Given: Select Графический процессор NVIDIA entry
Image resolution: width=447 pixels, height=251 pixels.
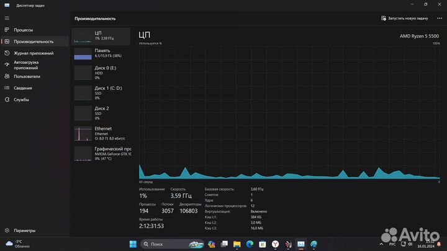Looking at the screenshot, I should coord(101,154).
